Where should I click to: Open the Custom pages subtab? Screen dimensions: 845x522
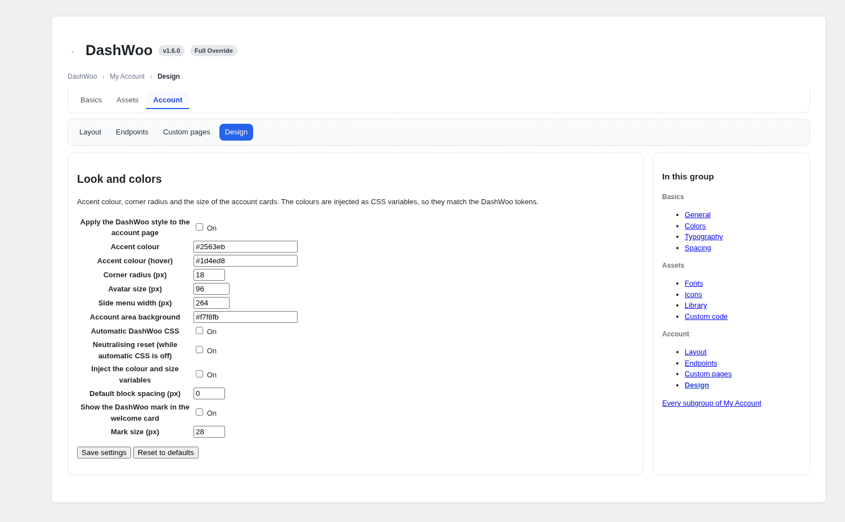(x=187, y=132)
